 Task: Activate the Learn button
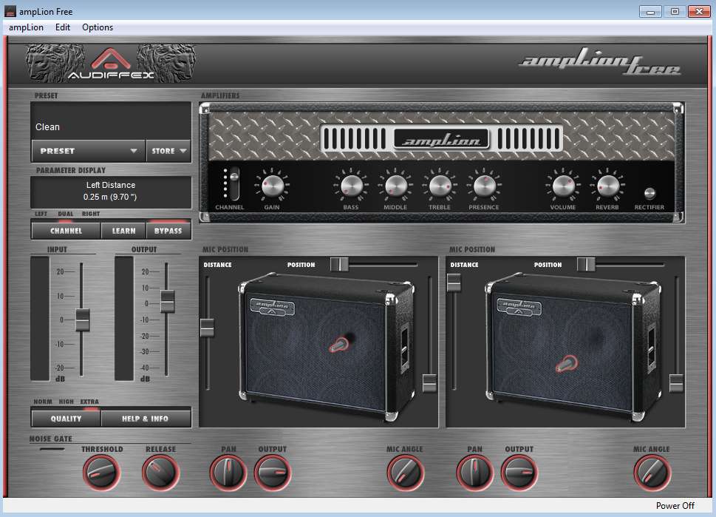tap(123, 230)
